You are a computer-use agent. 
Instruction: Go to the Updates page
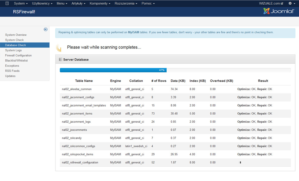(10, 76)
